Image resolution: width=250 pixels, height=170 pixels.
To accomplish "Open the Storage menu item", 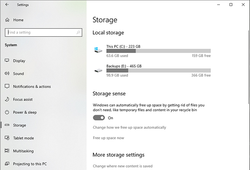I will coord(20,125).
